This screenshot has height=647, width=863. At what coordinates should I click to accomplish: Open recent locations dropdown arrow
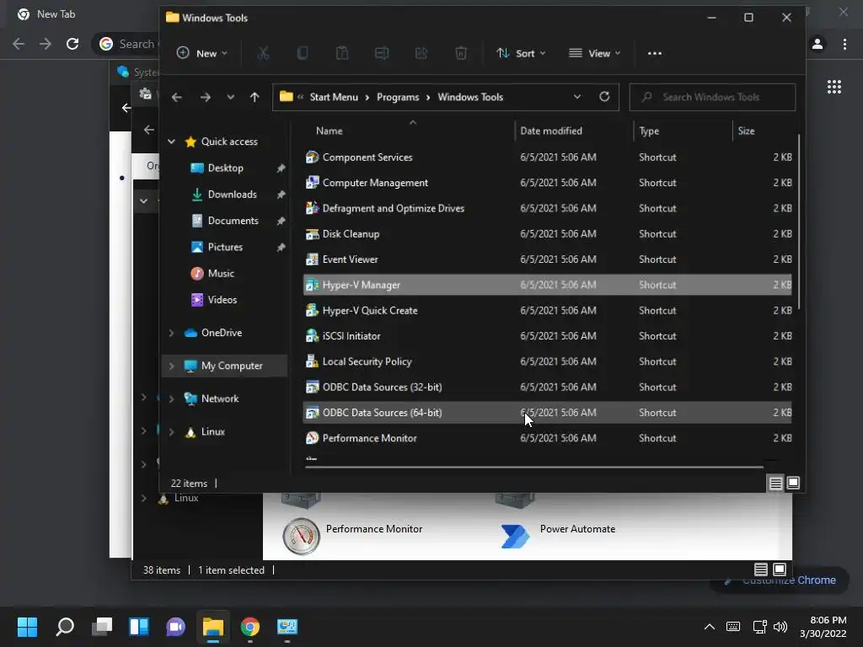[230, 98]
